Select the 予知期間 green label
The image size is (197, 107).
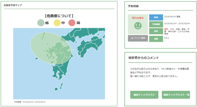tap(156, 24)
